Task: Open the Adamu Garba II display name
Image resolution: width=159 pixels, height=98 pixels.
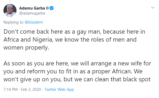Action: [34, 8]
